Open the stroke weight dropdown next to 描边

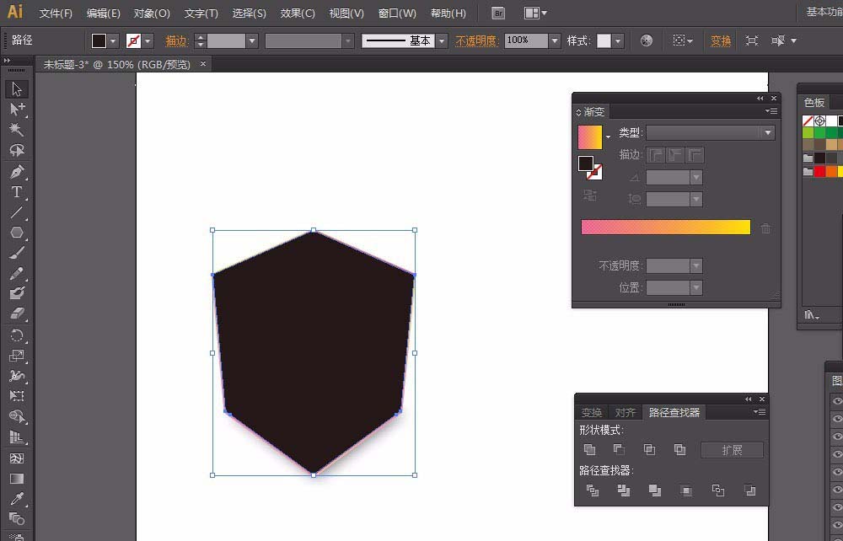pos(251,40)
